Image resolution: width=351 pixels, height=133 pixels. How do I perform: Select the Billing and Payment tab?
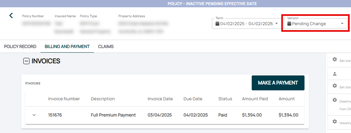tap(67, 47)
